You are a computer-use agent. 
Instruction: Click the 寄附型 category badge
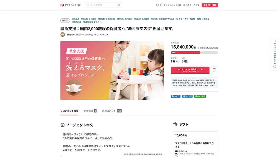pos(65,20)
